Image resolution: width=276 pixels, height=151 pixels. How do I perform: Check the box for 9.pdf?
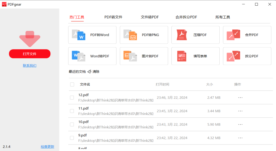click(72, 138)
